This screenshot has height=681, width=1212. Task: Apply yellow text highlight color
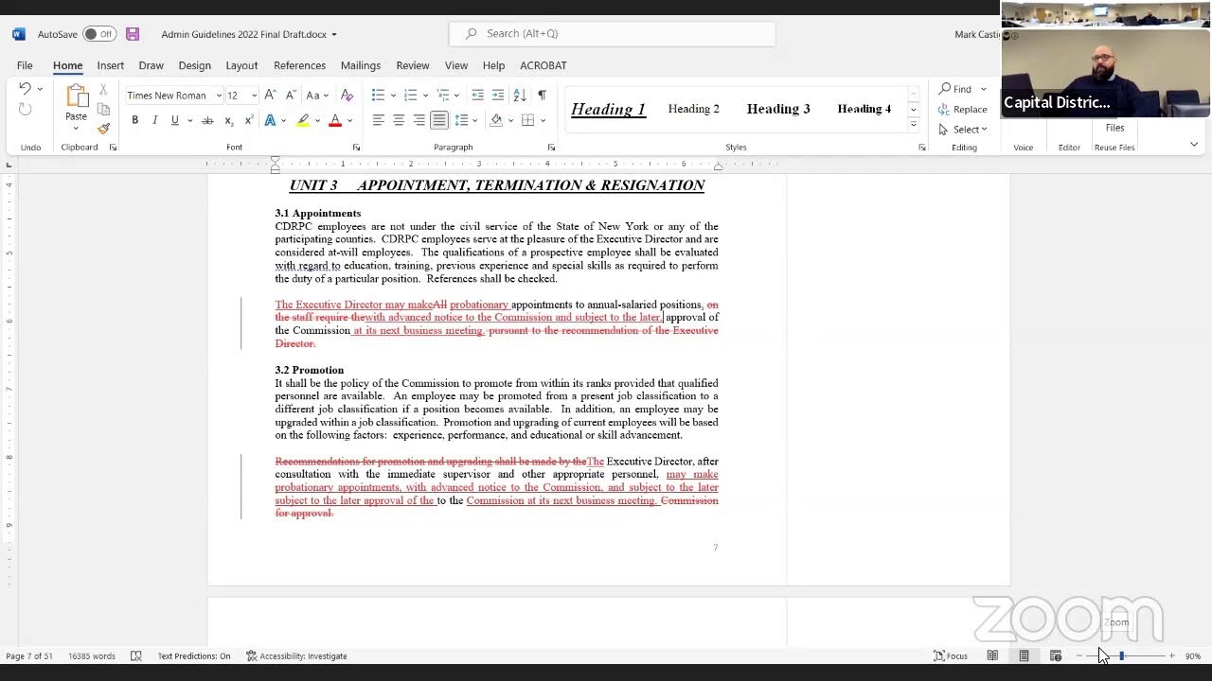click(x=303, y=120)
